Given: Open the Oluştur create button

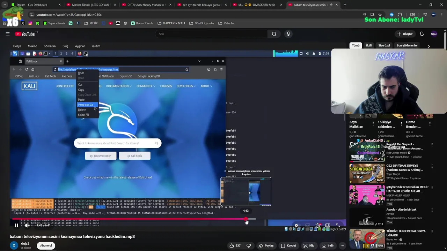Looking at the screenshot, I should (x=405, y=34).
